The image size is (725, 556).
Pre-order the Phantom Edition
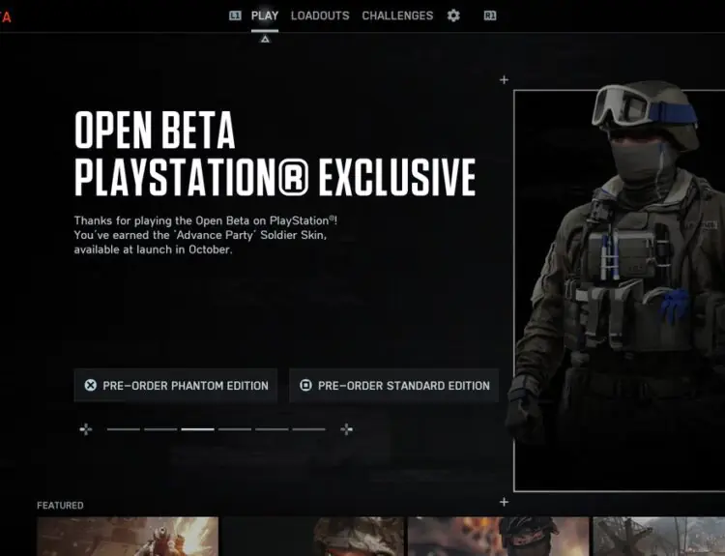(176, 385)
